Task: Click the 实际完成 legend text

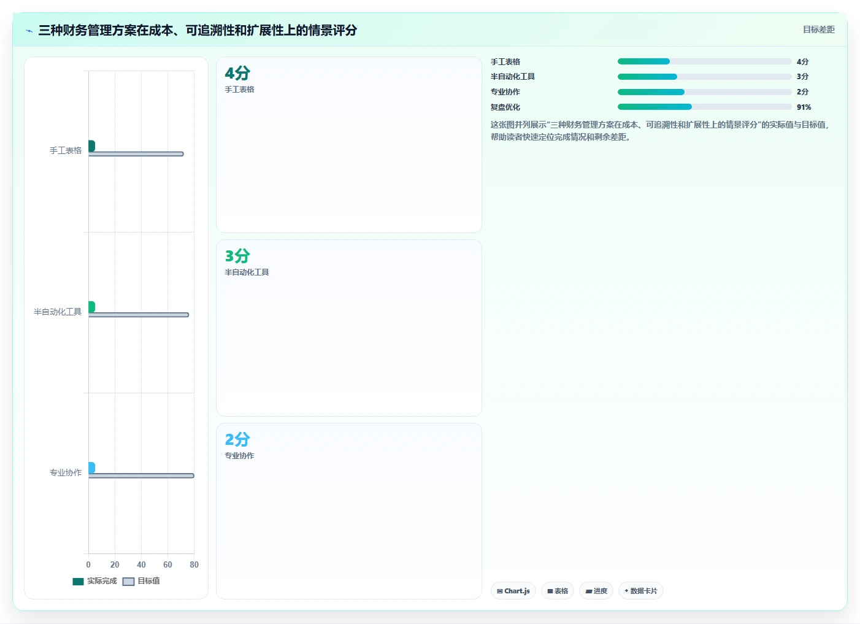Action: (x=102, y=581)
